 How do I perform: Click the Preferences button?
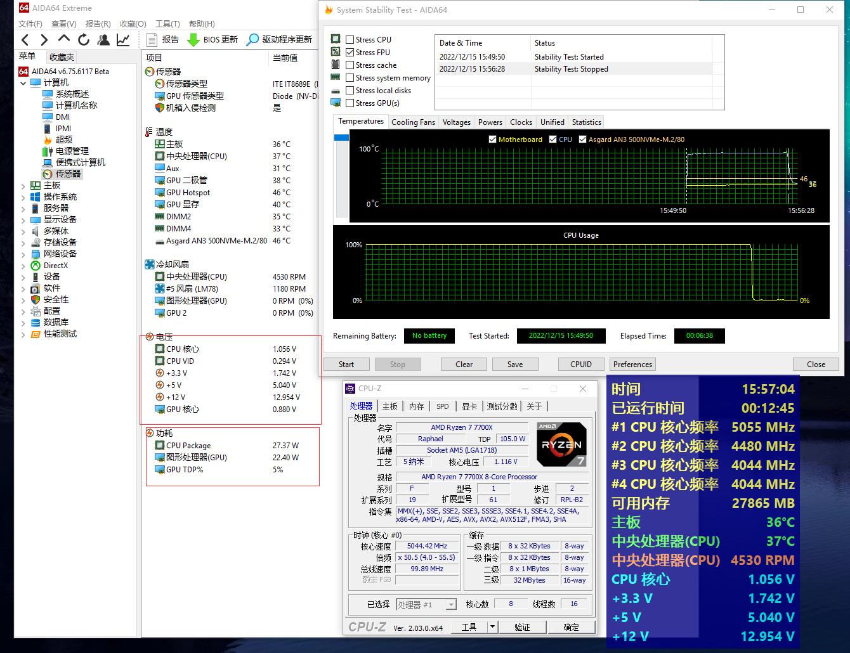point(632,365)
